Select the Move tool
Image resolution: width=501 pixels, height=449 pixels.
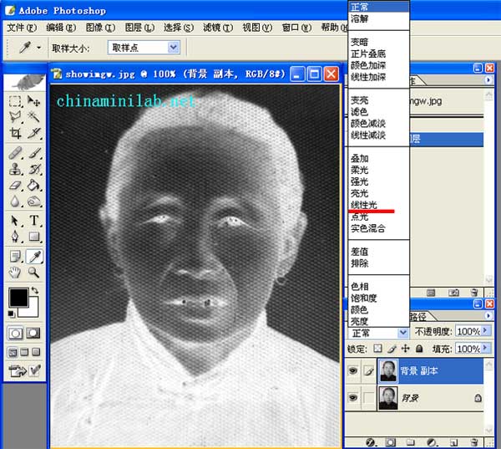(x=34, y=101)
